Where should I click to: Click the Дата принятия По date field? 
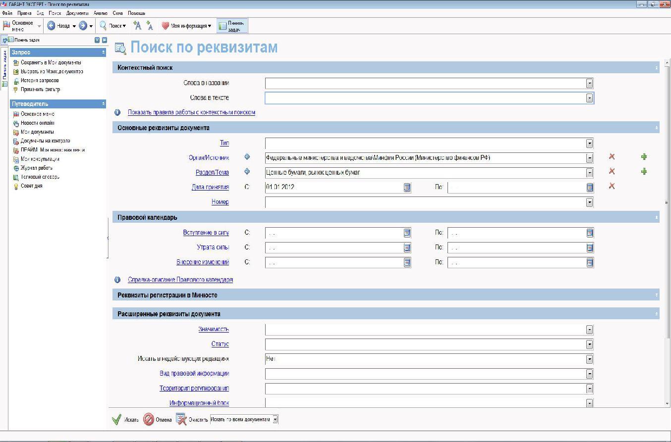pyautogui.click(x=517, y=187)
